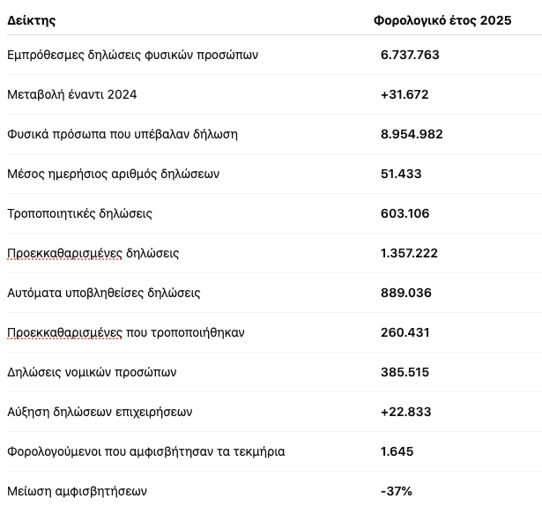Click the 8.954.982 value
Screen dimensions: 542x521
412,134
